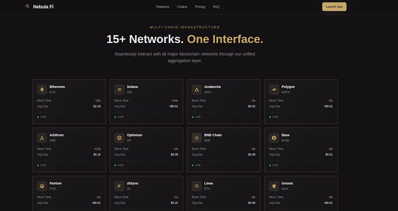The image size is (398, 211).
Task: Click the Nebula Fi logo icon
Action: (27, 7)
